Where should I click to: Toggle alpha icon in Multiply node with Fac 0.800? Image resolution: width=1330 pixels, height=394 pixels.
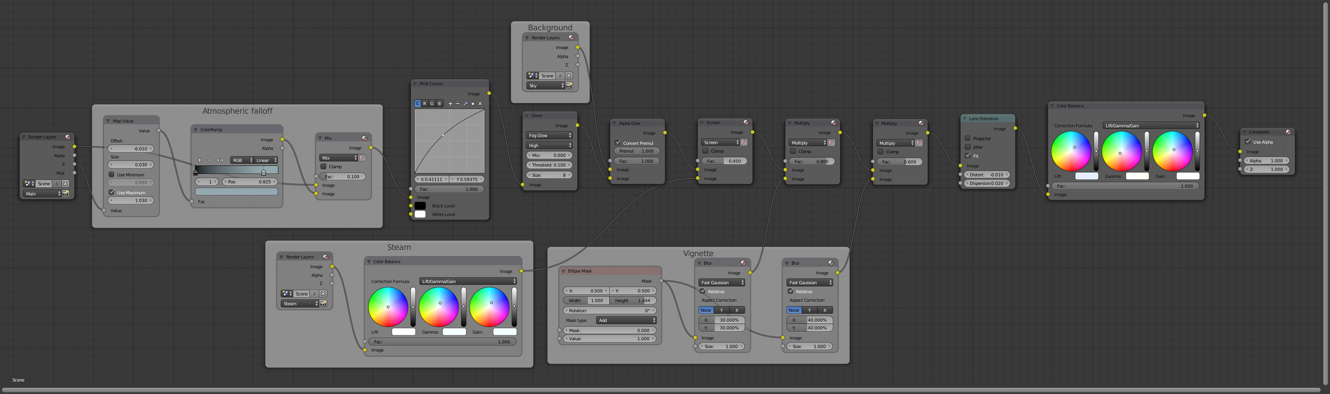pos(832,143)
